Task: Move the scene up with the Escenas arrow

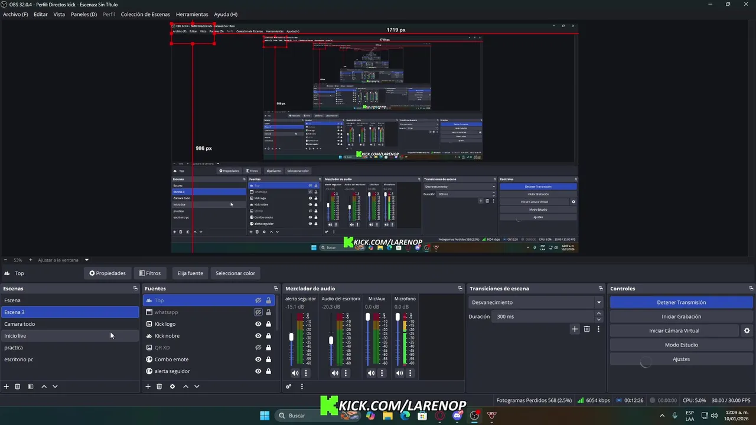Action: 44,386
